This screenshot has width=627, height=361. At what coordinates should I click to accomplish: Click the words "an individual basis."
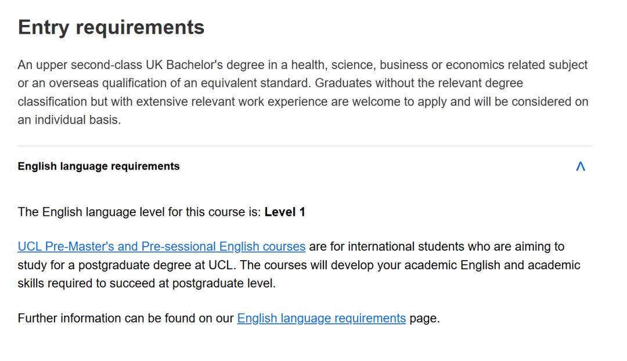[x=70, y=121]
